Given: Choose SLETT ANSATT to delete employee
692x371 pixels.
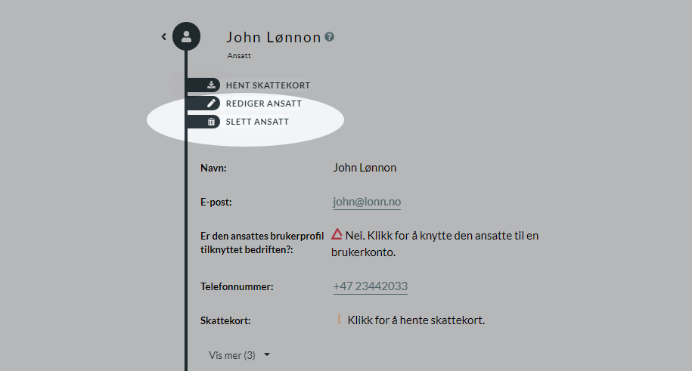Looking at the screenshot, I should [257, 122].
